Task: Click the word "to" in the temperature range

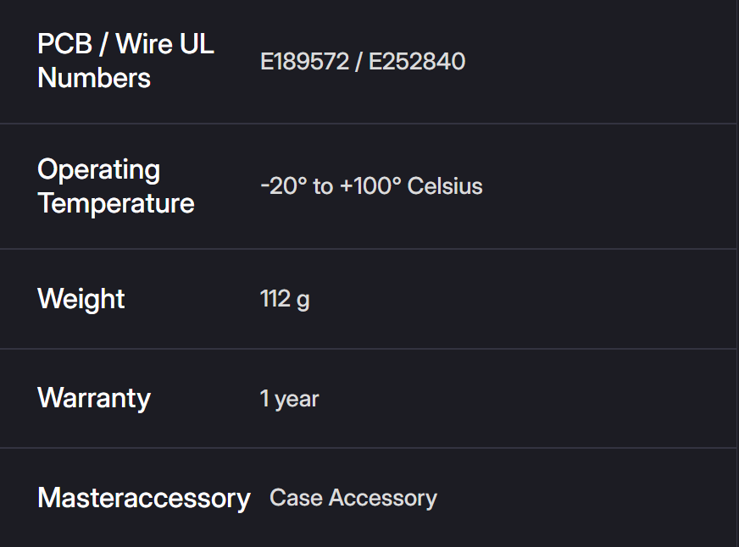Action: [323, 186]
